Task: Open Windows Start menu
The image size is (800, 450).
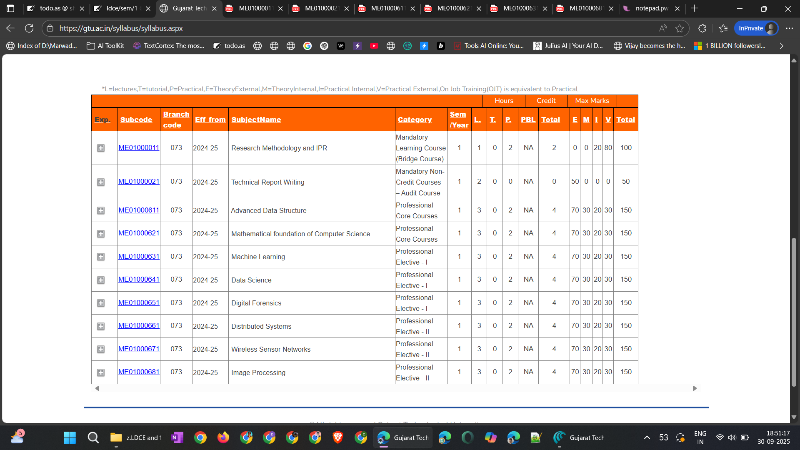Action: pyautogui.click(x=70, y=437)
